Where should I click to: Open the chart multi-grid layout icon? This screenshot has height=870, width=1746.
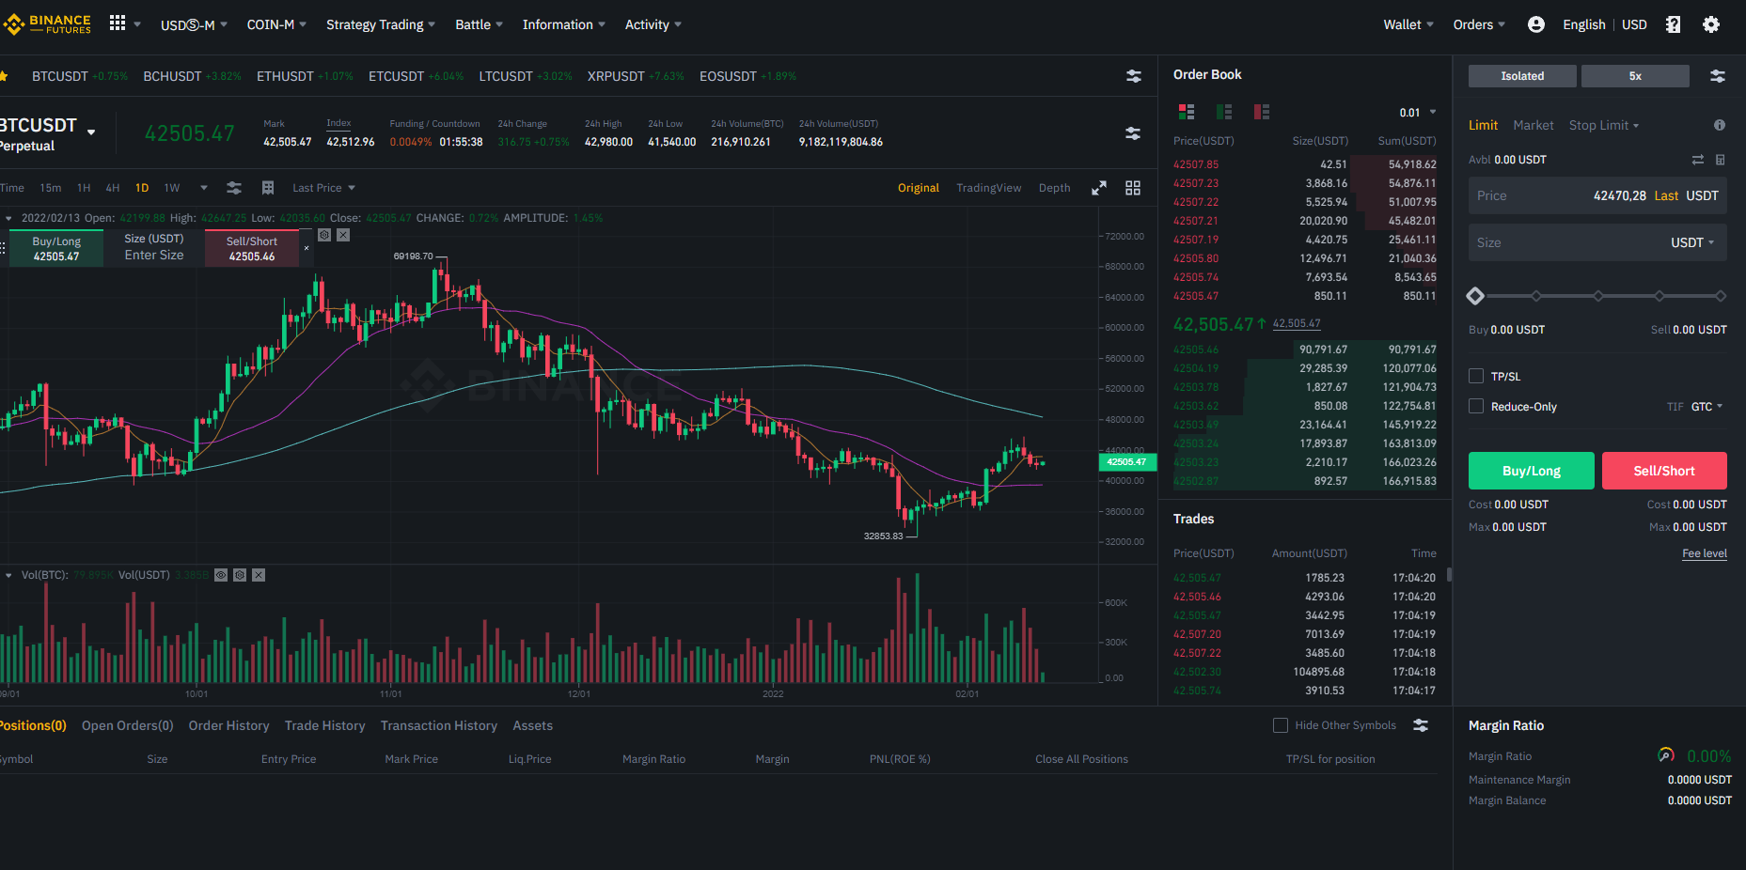click(x=1133, y=188)
